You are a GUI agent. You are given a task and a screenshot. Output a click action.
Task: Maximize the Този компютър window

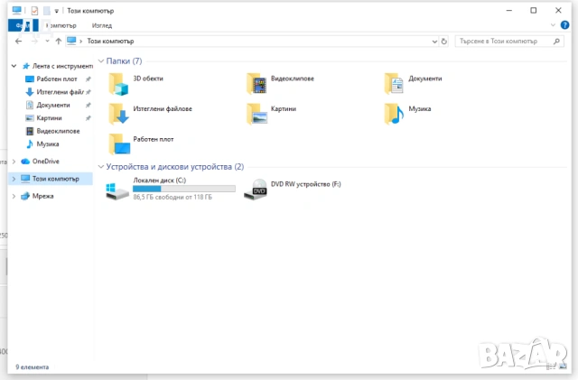534,10
